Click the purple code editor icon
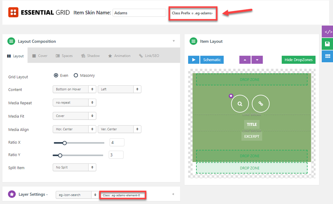333x204 pixels. 327,32
